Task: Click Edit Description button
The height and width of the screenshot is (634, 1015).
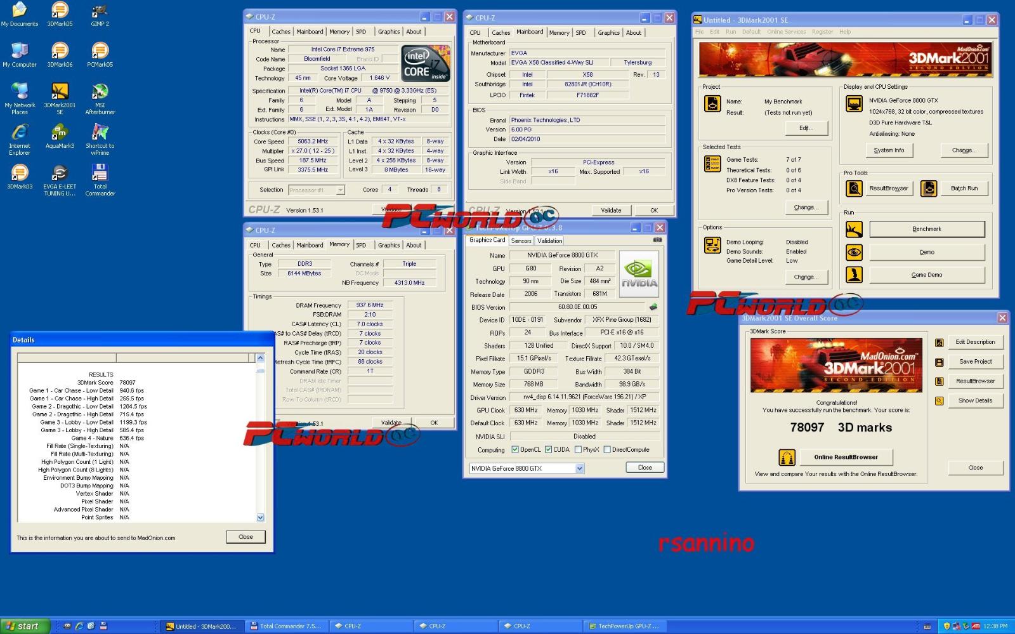Action: (975, 342)
